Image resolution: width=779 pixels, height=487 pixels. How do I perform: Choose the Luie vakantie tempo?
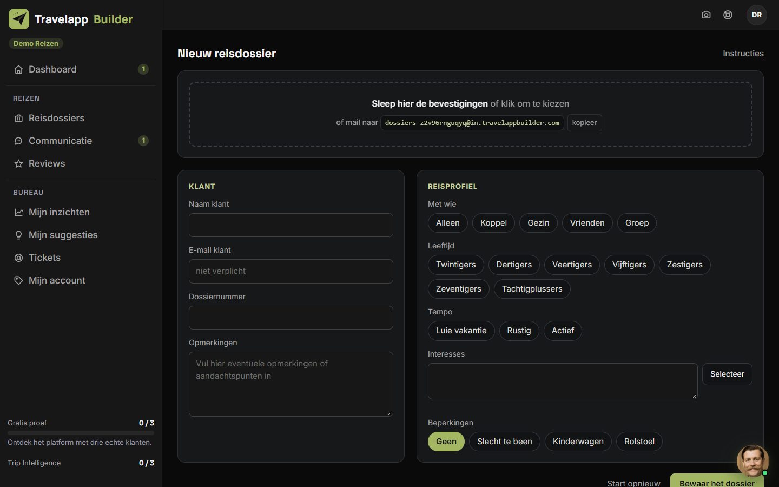tap(461, 331)
